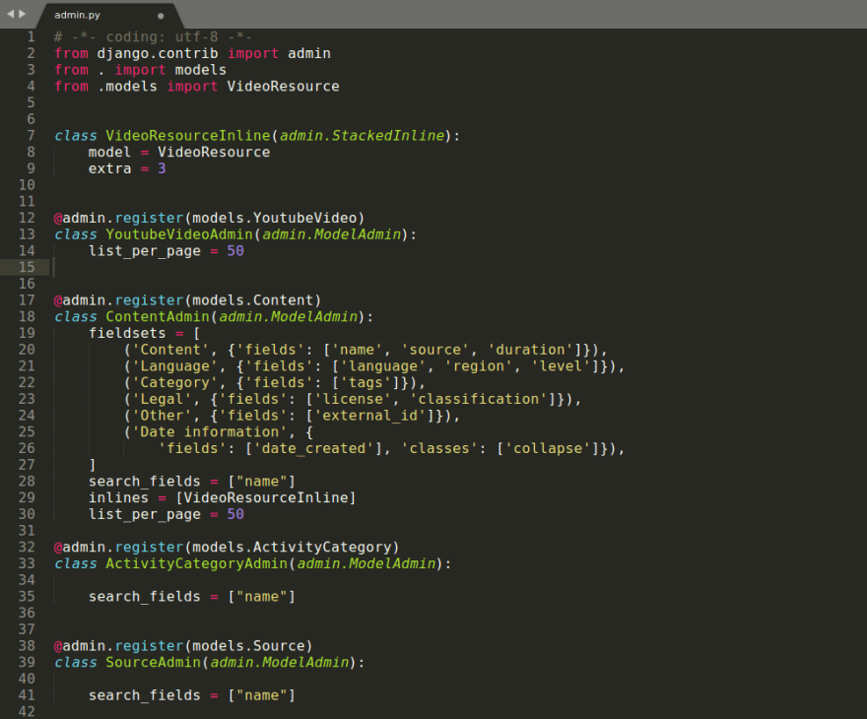
Task: Click the 'duration' string on line 20
Action: pos(531,350)
